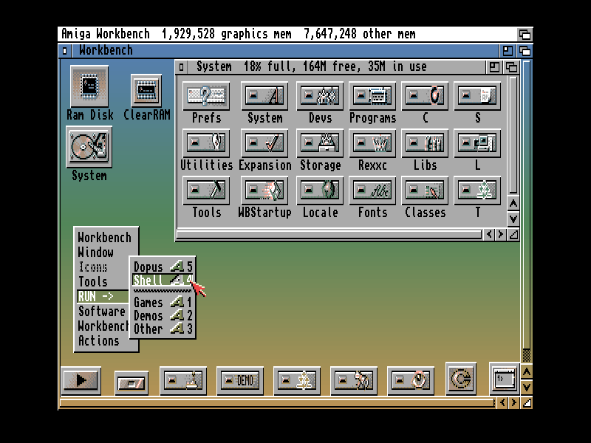The height and width of the screenshot is (443, 591).
Task: Click the System window depth gadget
Action: 511,67
